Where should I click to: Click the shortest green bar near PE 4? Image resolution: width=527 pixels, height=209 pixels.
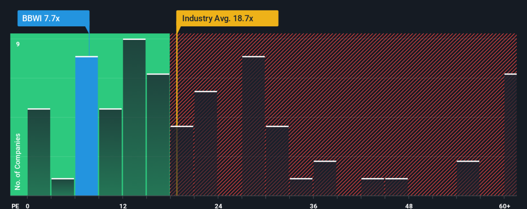63,187
